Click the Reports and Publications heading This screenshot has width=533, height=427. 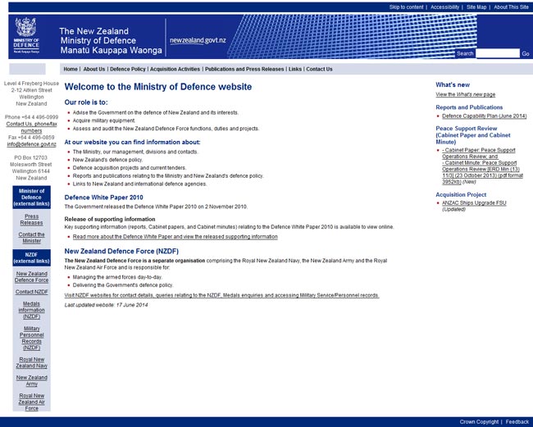(469, 107)
